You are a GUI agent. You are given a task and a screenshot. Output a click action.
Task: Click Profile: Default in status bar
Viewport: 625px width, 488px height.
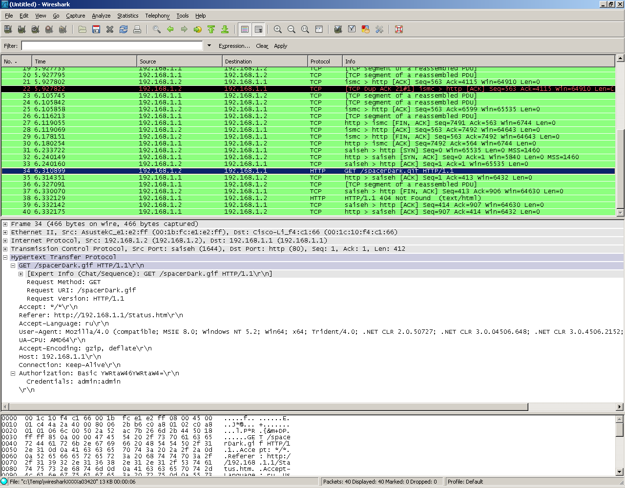point(465,482)
